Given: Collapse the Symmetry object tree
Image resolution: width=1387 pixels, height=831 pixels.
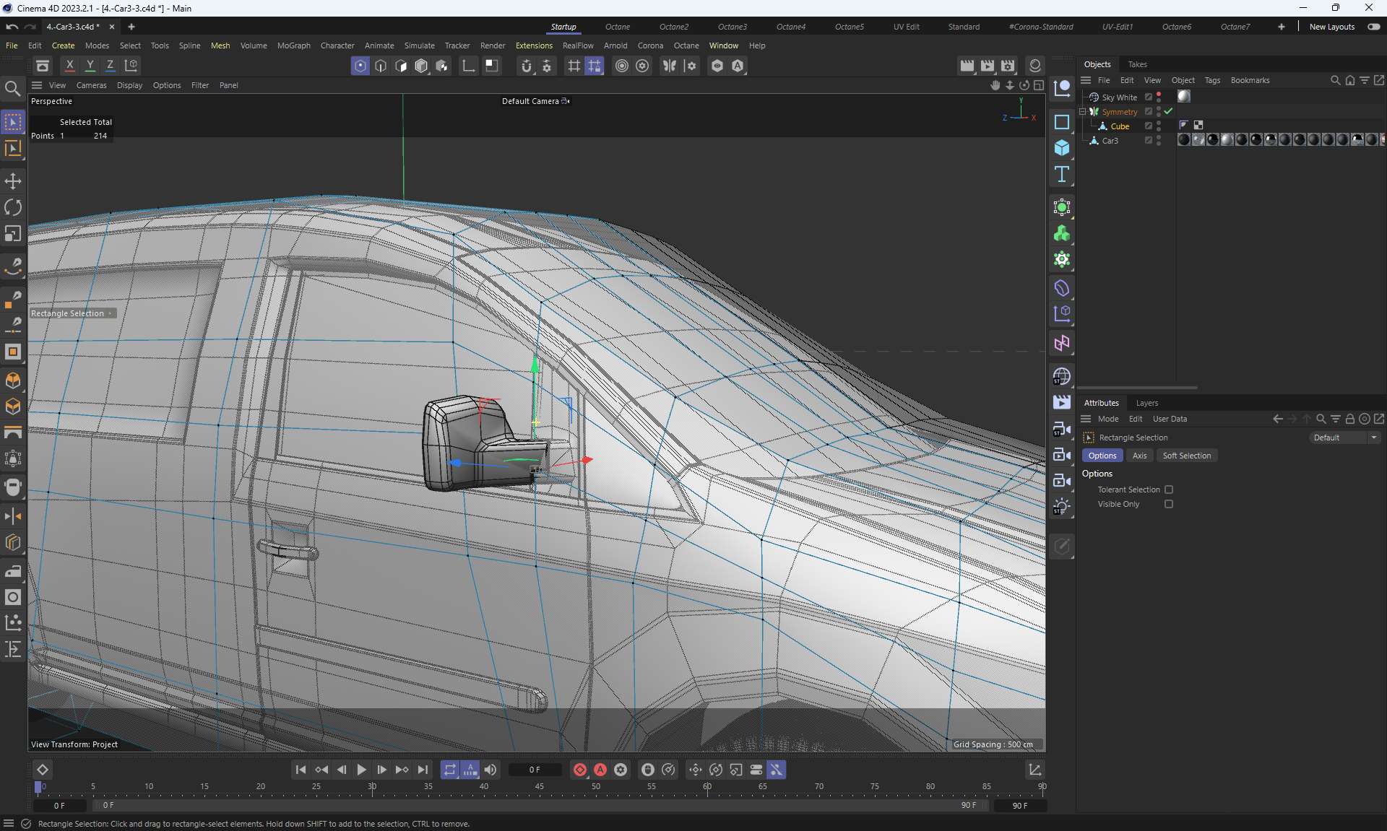Looking at the screenshot, I should (x=1082, y=112).
